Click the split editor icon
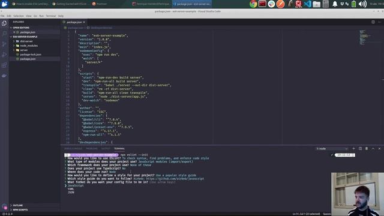384x216 pixels. tap(373, 22)
